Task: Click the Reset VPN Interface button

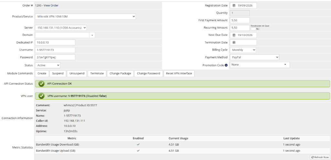Action: point(179,73)
